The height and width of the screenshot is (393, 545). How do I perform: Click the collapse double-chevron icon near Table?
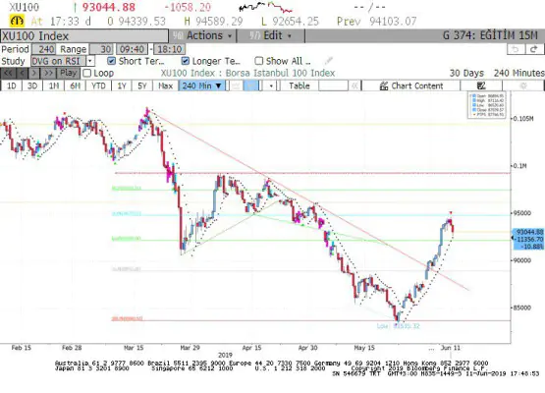point(354,85)
